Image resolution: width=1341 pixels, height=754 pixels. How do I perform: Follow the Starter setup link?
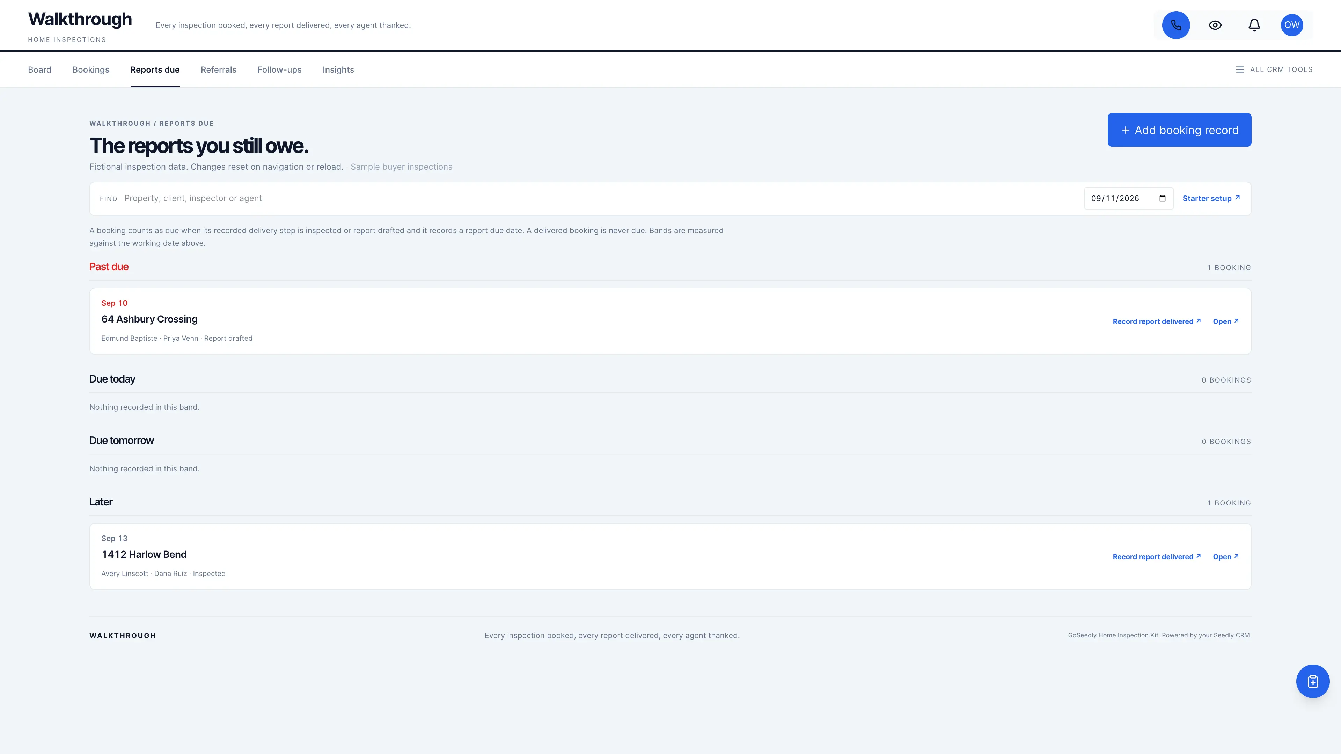tap(1211, 198)
